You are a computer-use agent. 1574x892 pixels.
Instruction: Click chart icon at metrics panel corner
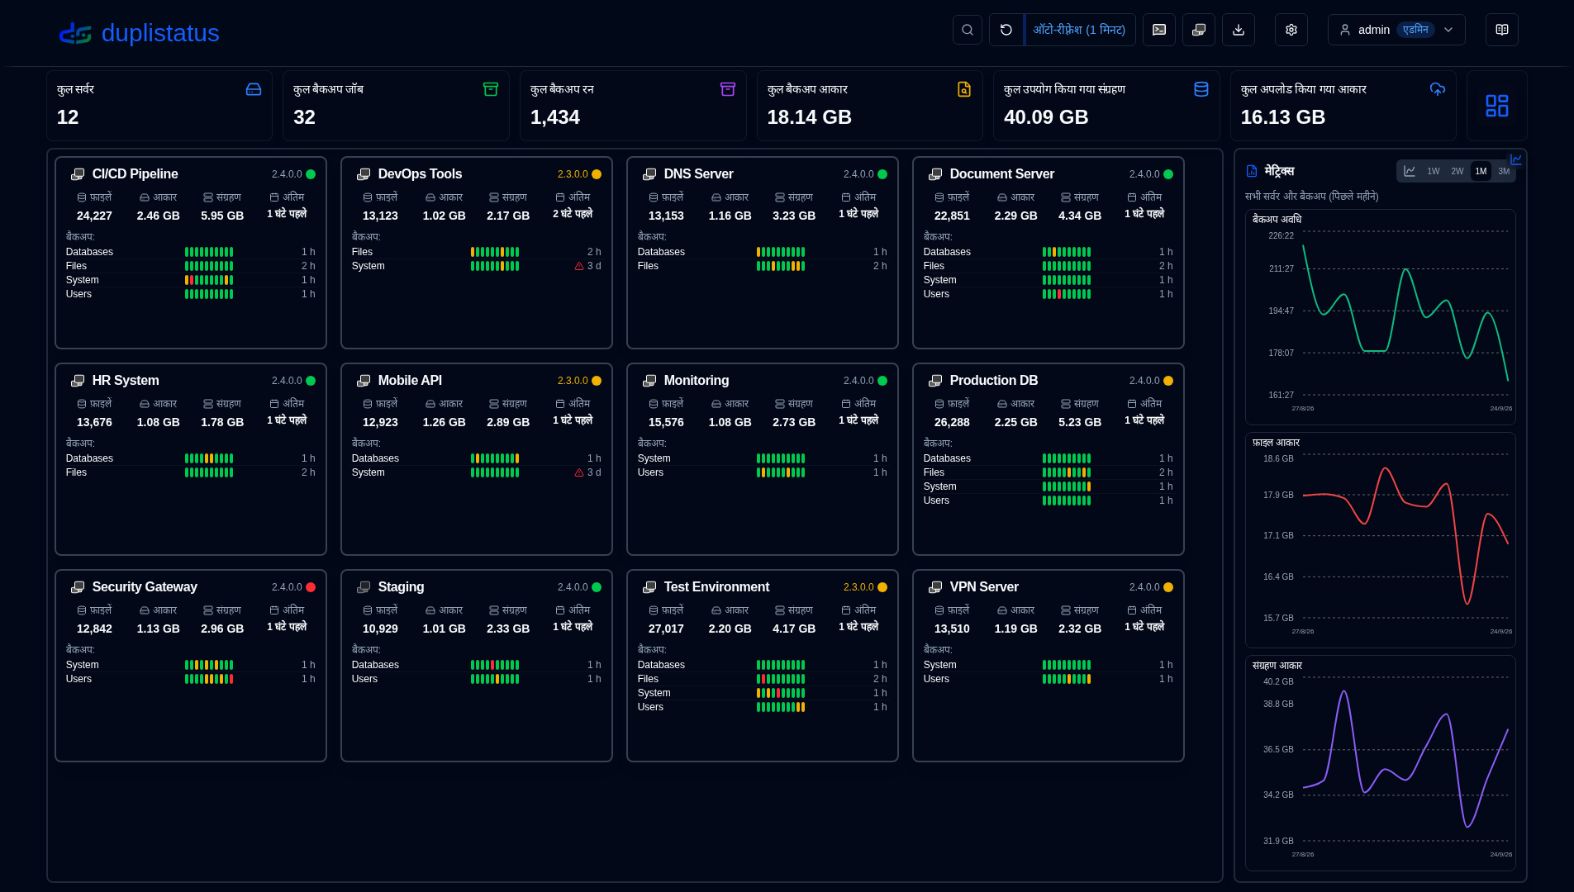click(1515, 159)
